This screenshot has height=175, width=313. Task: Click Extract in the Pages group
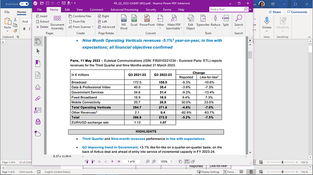point(42,21)
